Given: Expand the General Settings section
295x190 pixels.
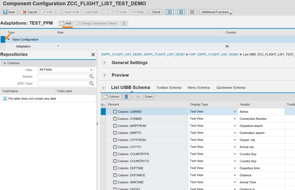Looking at the screenshot, I should pos(104,63).
